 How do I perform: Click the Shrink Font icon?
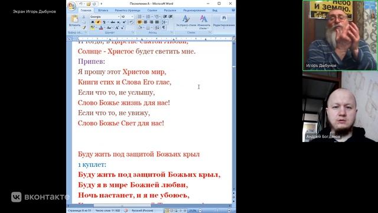tap(122, 28)
